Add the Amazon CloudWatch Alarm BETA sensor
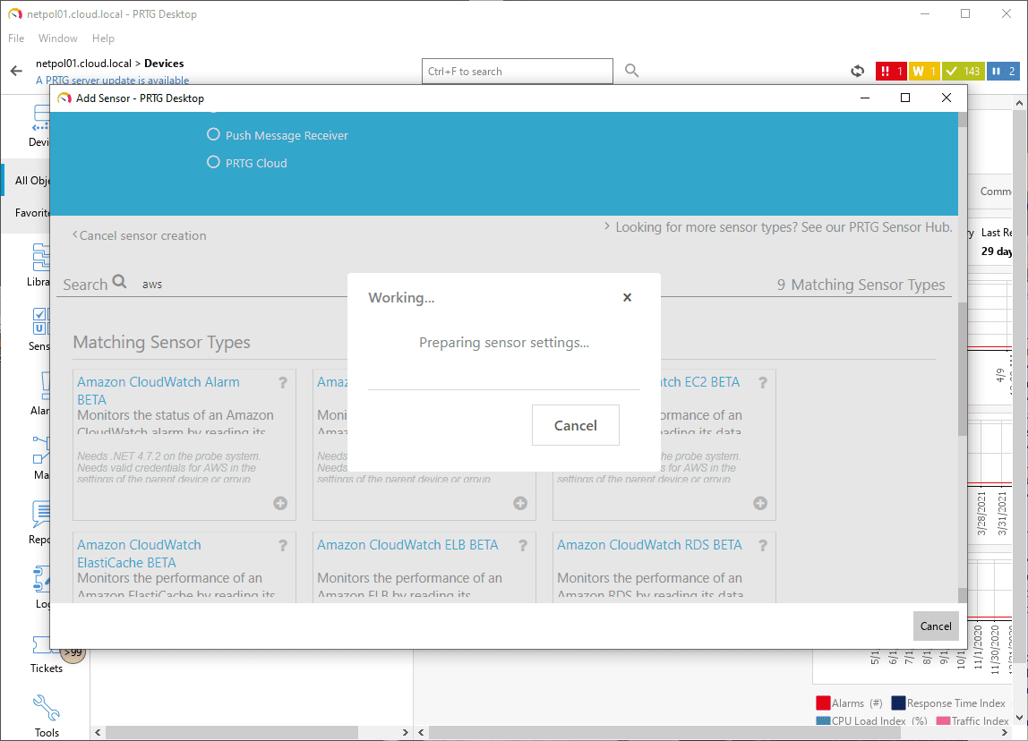 (280, 503)
